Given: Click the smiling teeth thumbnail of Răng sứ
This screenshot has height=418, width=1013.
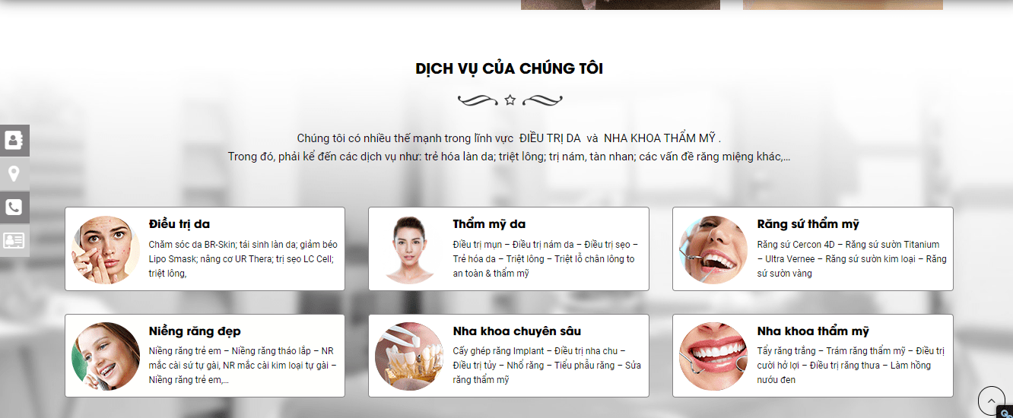Looking at the screenshot, I should pos(713,250).
